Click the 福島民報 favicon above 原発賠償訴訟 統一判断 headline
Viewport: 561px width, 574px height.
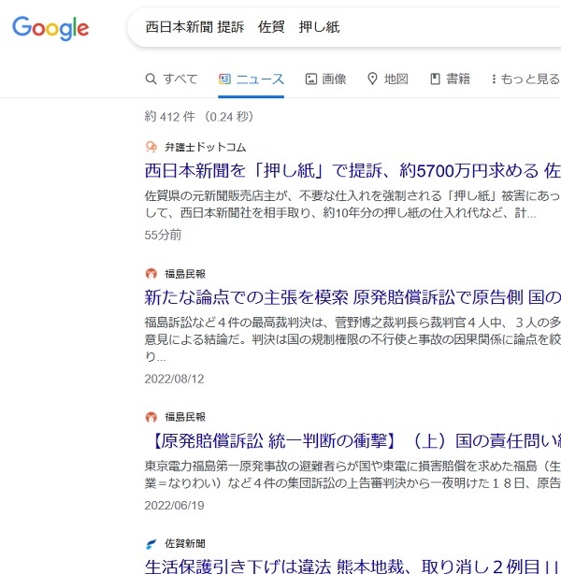point(151,417)
